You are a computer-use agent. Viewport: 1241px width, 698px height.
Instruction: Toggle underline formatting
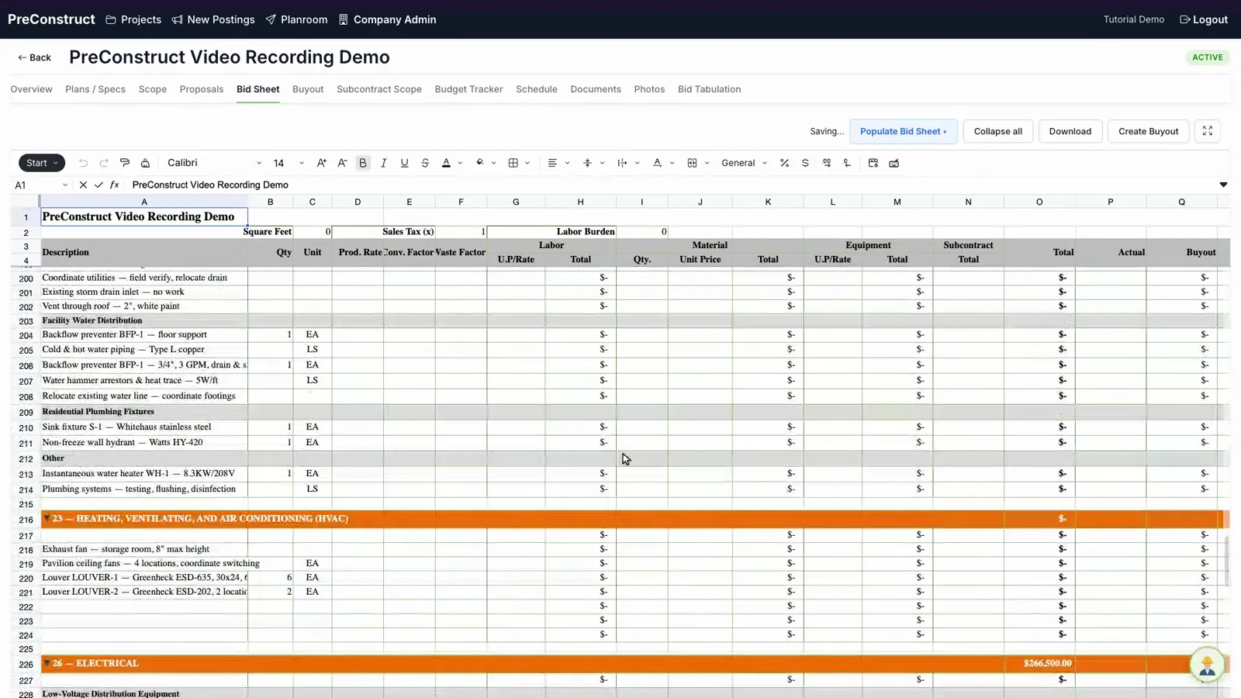pyautogui.click(x=404, y=163)
